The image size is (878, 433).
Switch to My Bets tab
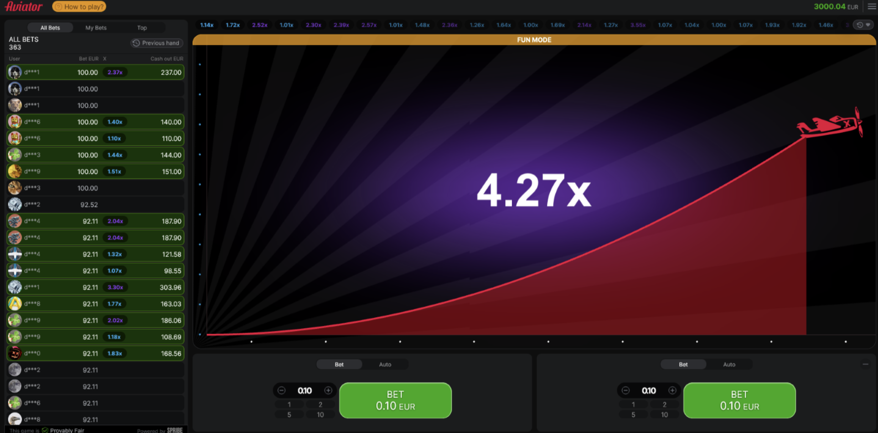pyautogui.click(x=96, y=27)
